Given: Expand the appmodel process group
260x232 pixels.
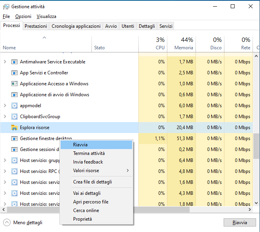Looking at the screenshot, I should tap(5, 106).
